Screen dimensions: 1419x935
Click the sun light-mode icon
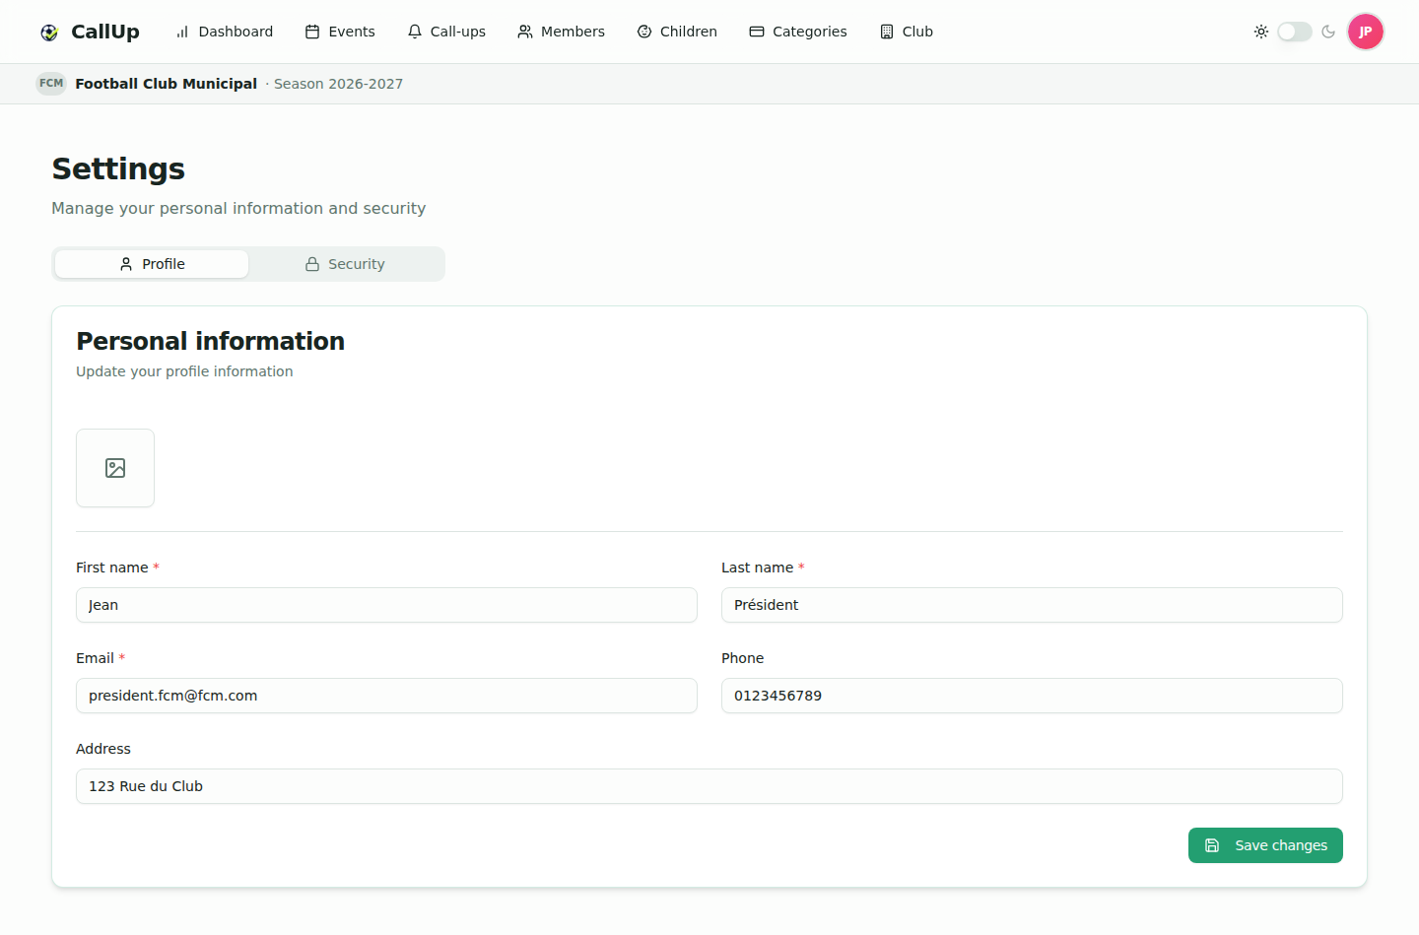pos(1261,32)
